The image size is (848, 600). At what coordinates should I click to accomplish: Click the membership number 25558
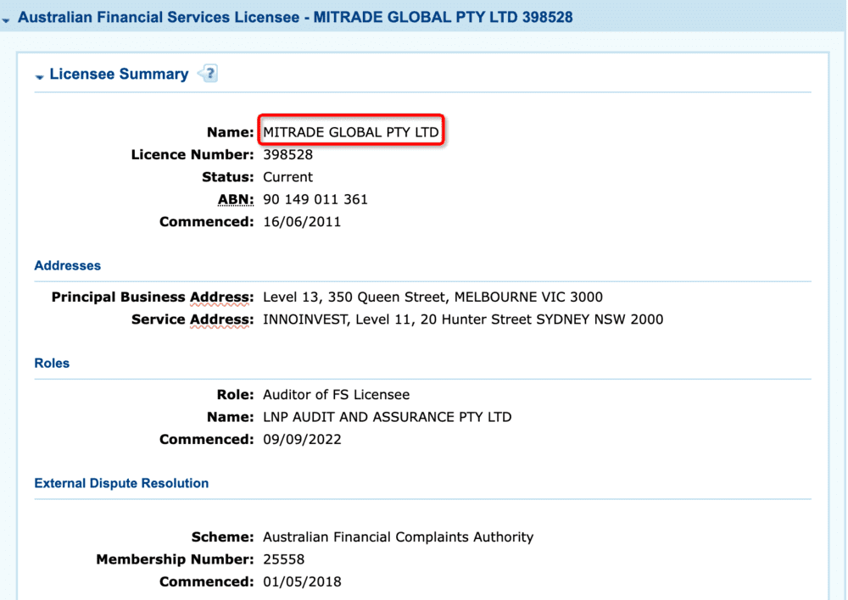pos(283,559)
